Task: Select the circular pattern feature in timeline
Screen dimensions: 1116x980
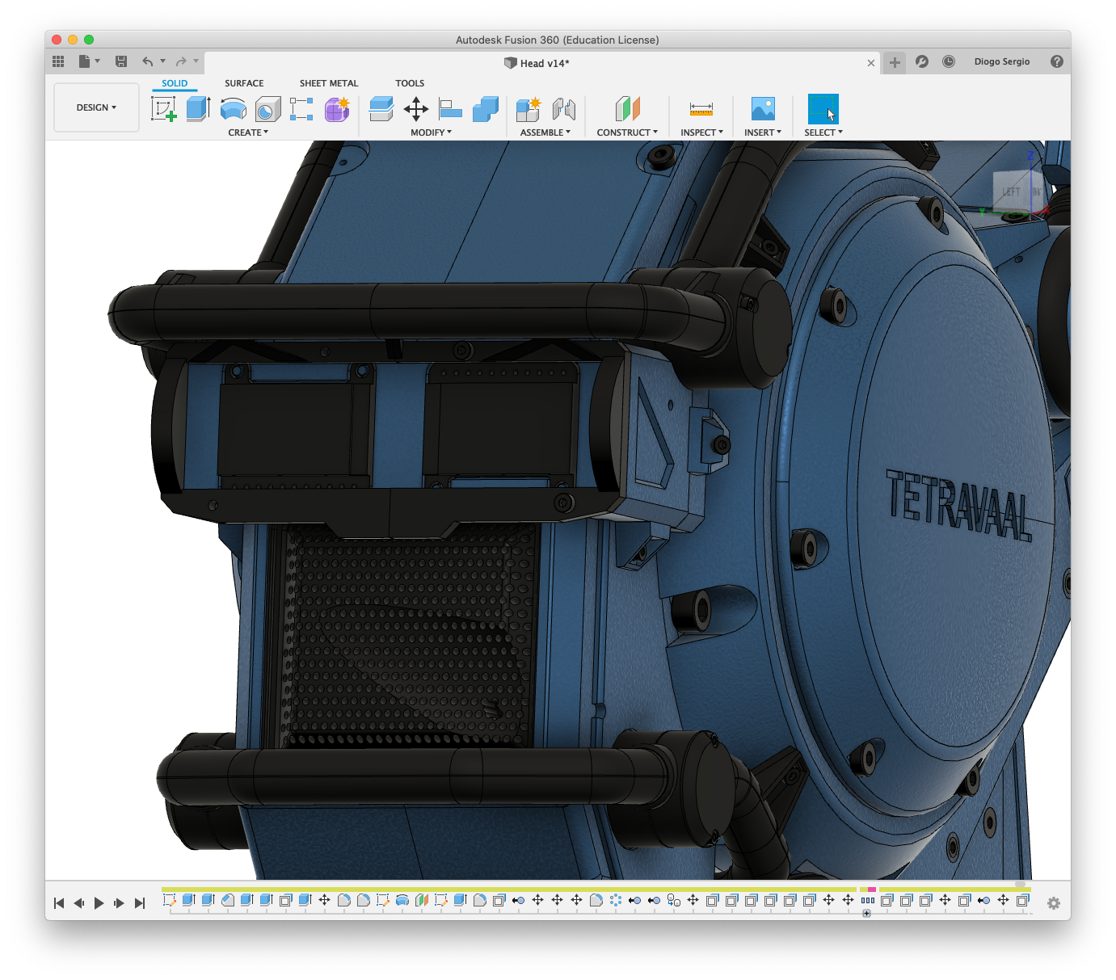Action: (x=616, y=900)
